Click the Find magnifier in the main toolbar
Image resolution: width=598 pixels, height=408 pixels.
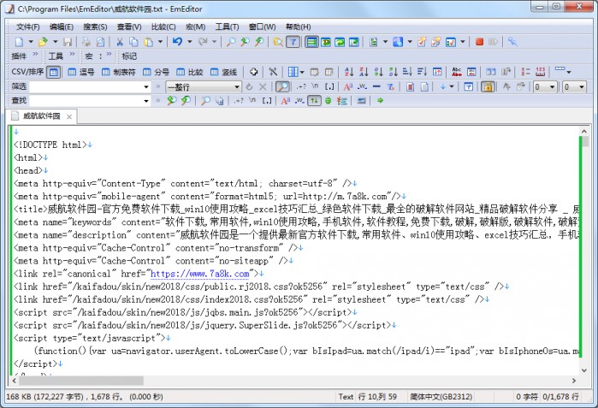(231, 42)
